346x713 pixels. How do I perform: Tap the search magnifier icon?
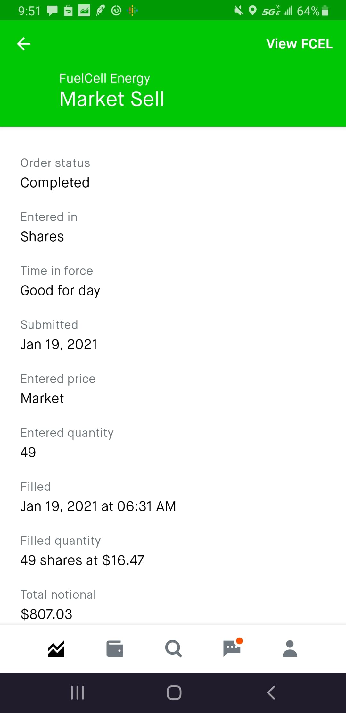173,649
